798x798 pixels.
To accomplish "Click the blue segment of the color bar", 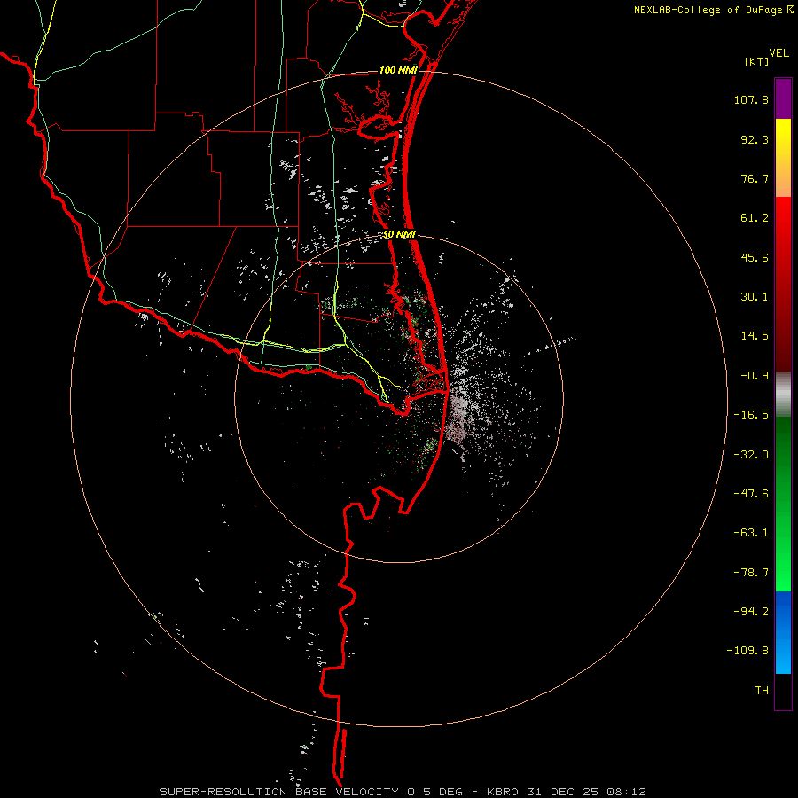I will tap(783, 632).
